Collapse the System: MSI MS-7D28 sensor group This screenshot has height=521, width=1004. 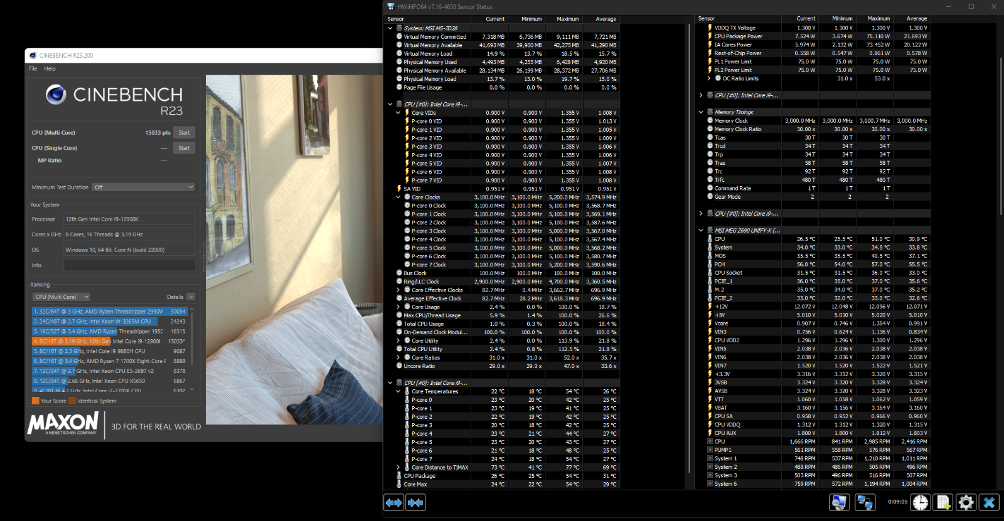390,28
